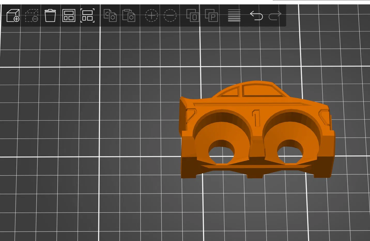370x241 pixels.
Task: Arrange all objects on the bed
Action: [x=69, y=15]
